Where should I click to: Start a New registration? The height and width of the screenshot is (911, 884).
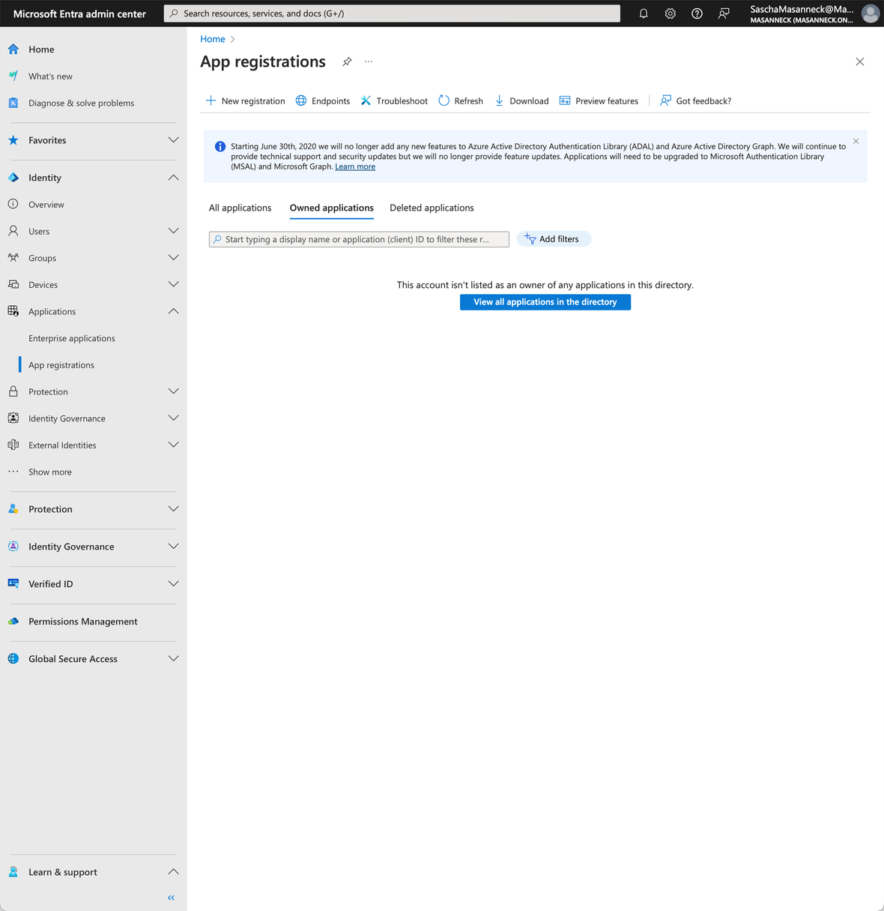(x=245, y=100)
